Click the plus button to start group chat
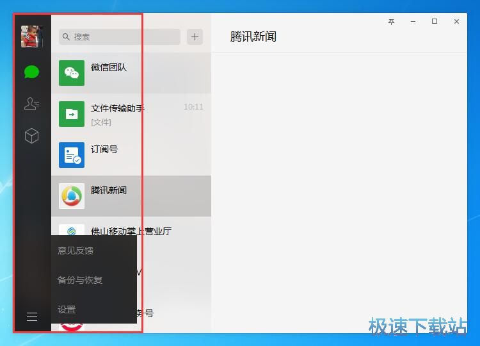The height and width of the screenshot is (346, 480). point(195,37)
